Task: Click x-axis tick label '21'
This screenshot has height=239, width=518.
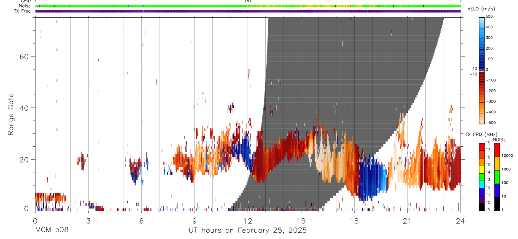Action: point(407,221)
